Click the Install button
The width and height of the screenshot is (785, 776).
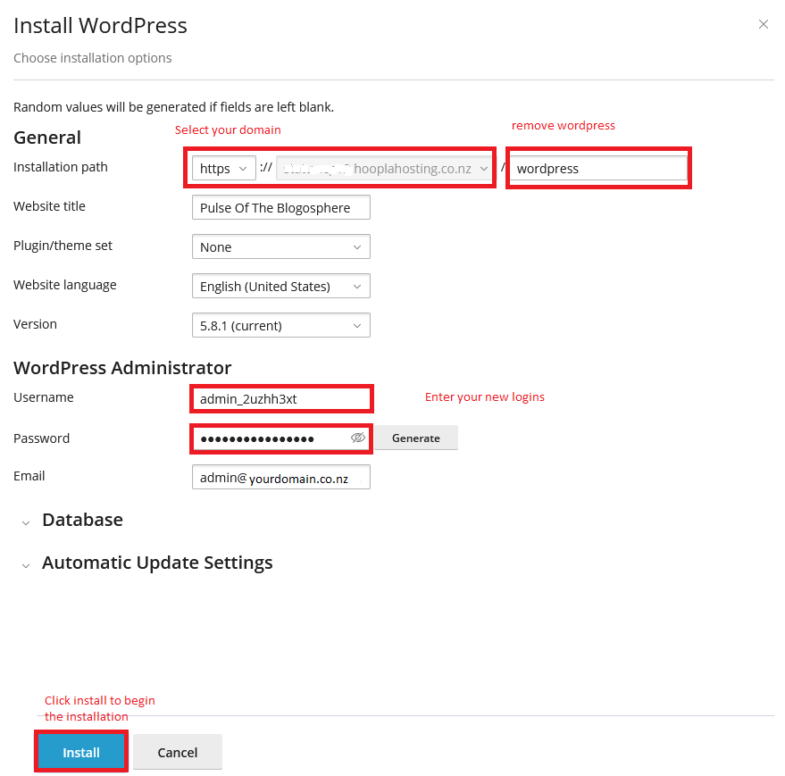(81, 753)
